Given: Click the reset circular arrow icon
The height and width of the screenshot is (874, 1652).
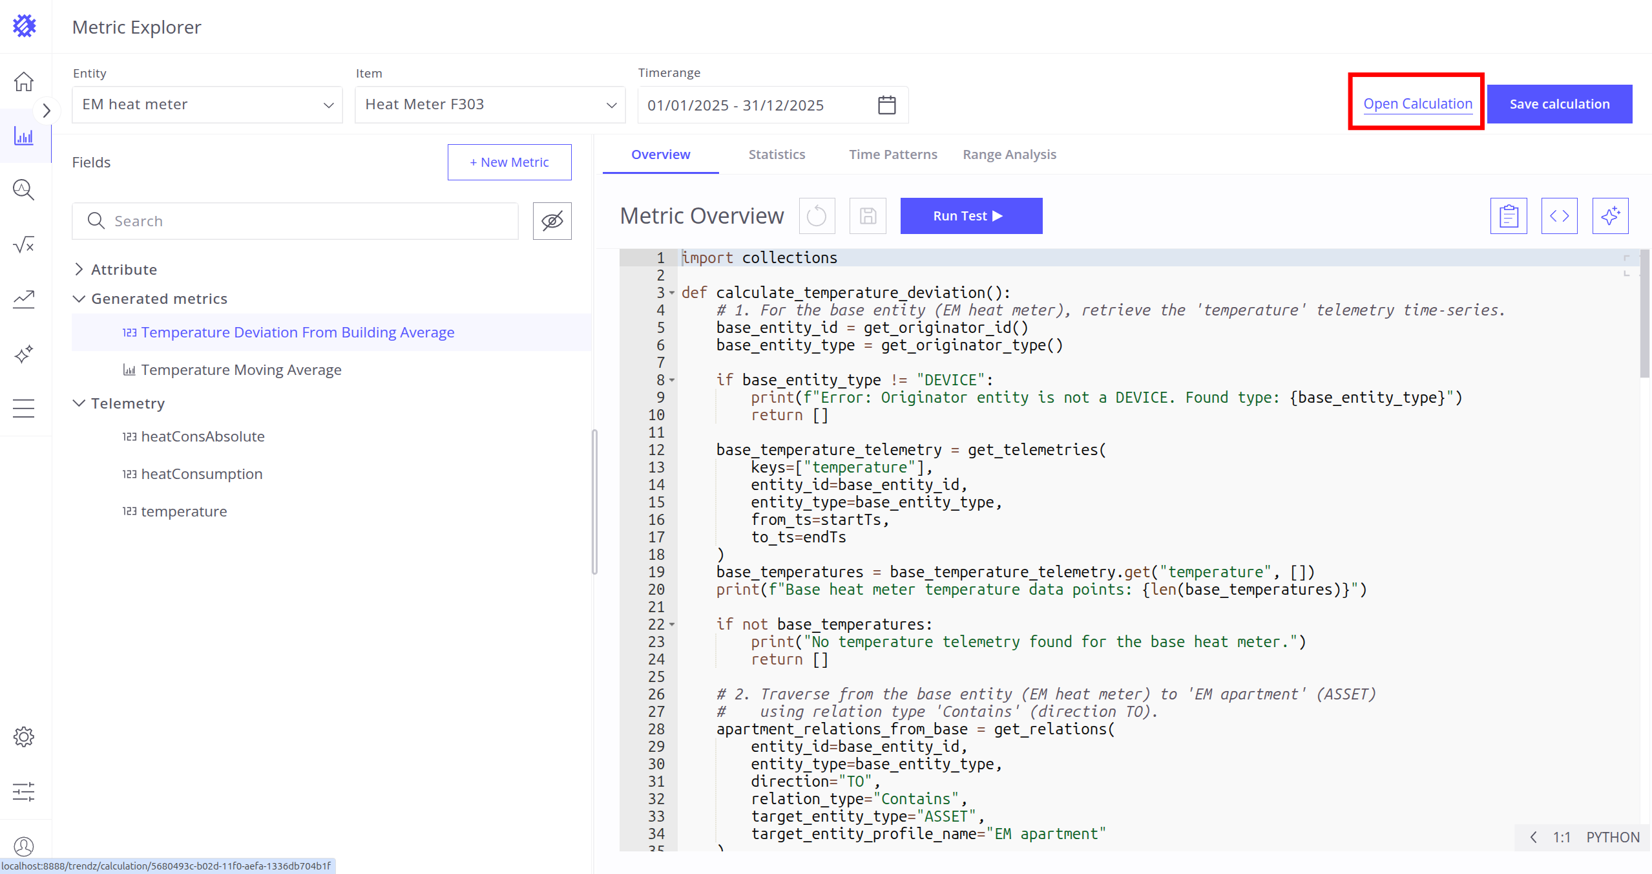Looking at the screenshot, I should click(817, 216).
